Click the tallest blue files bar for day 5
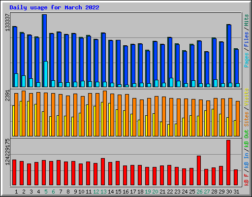 pyautogui.click(x=45, y=38)
